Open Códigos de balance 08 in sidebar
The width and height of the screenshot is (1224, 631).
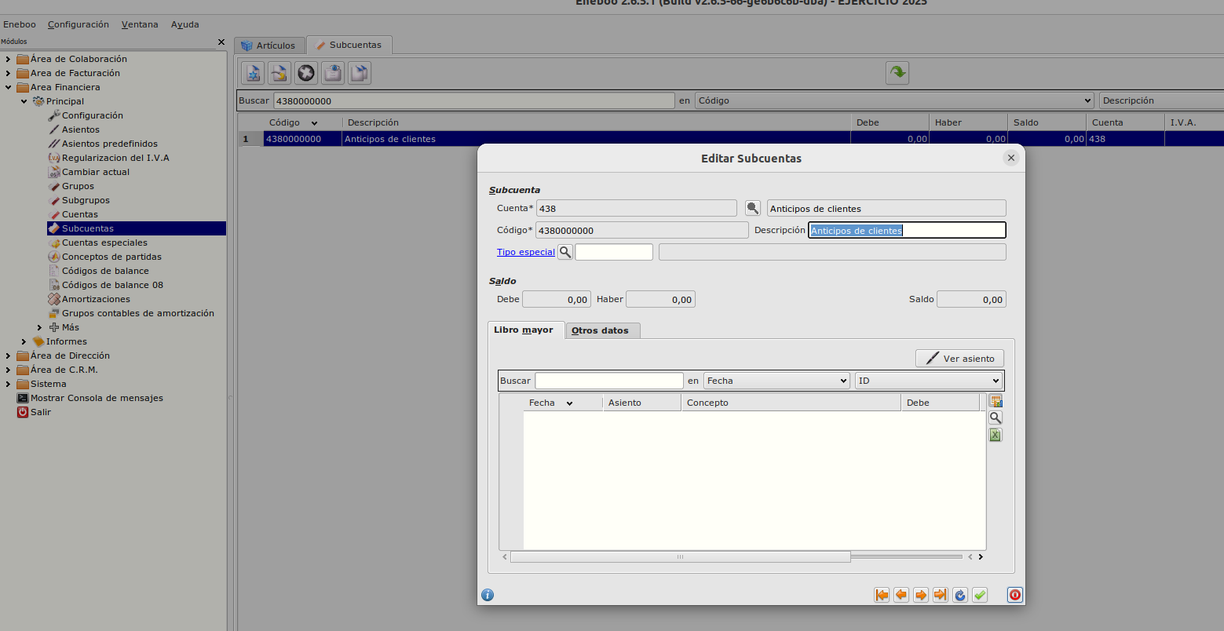click(112, 285)
